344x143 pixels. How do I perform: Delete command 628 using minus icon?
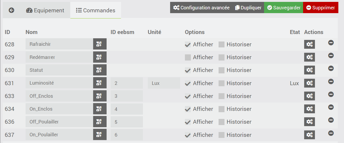(x=331, y=43)
